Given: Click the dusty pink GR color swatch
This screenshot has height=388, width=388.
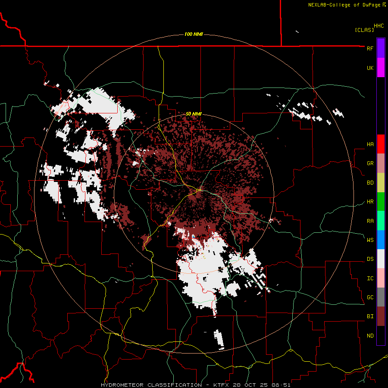Looking at the screenshot, I should (x=381, y=163).
